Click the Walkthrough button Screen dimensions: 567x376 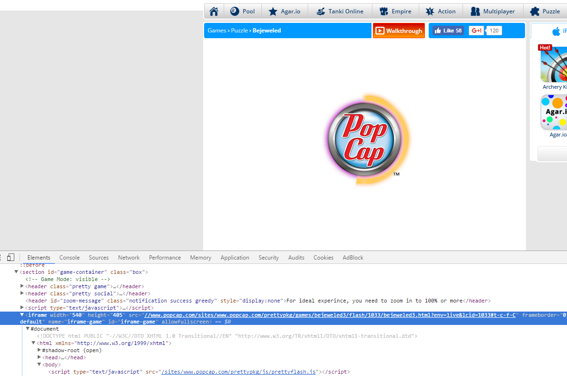click(x=399, y=31)
